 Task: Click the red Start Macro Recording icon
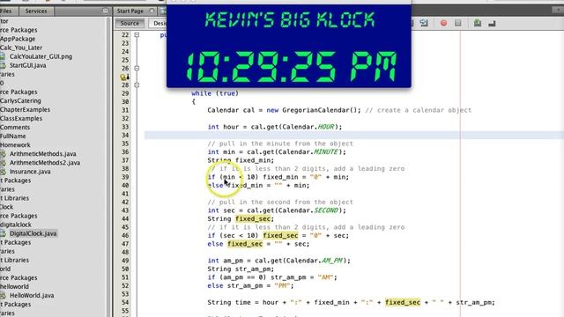[443, 23]
